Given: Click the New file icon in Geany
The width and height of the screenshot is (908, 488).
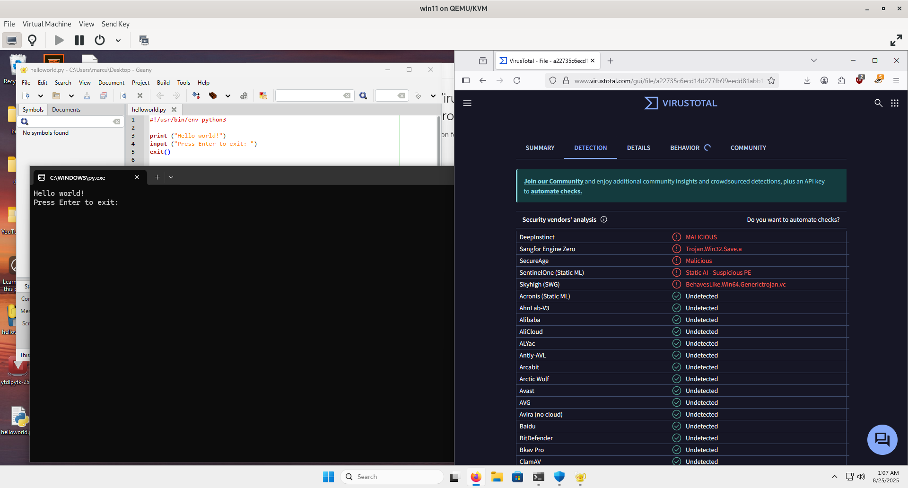Looking at the screenshot, I should (x=26, y=96).
